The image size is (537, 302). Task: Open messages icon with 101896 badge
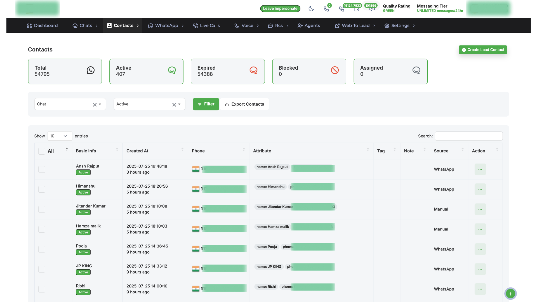(x=372, y=9)
